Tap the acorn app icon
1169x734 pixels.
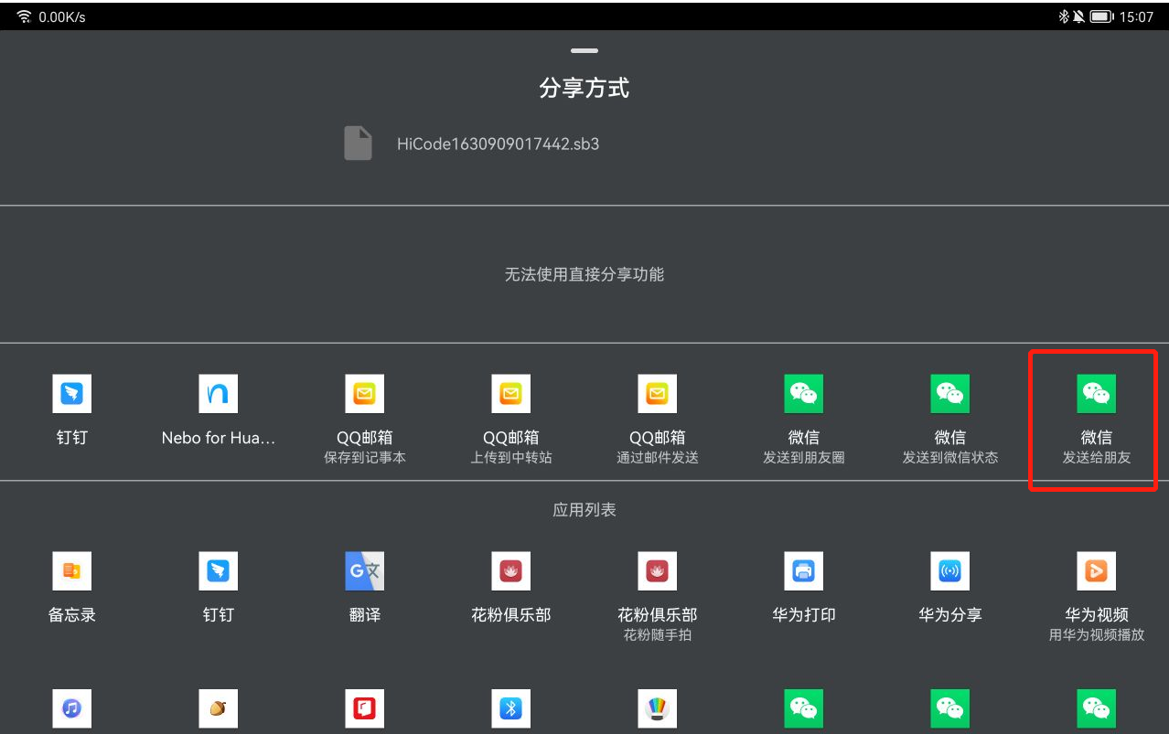point(219,708)
